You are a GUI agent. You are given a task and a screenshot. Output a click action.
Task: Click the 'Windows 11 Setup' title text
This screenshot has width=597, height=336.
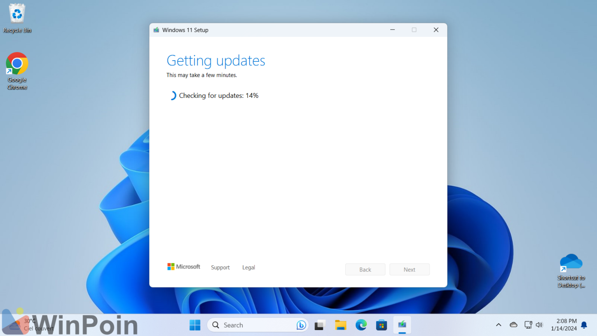(x=185, y=30)
